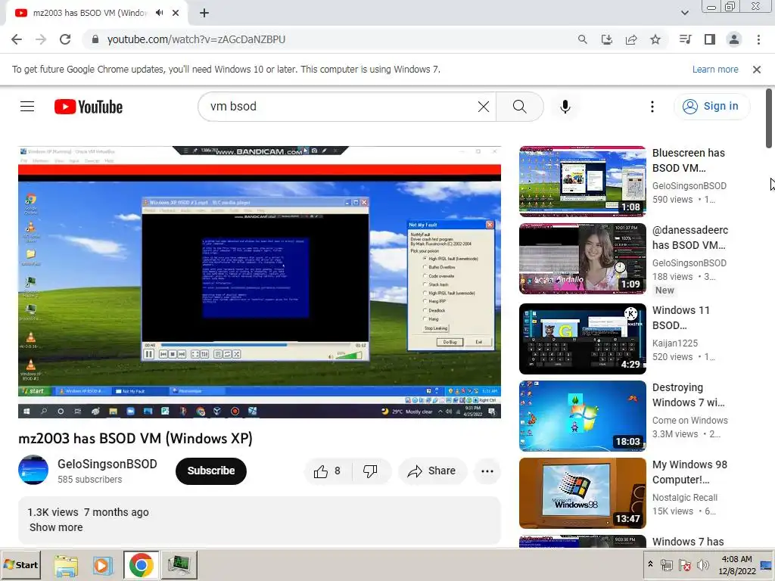This screenshot has width=775, height=581.
Task: Launch Windows Media Player from taskbar
Action: pos(102,565)
